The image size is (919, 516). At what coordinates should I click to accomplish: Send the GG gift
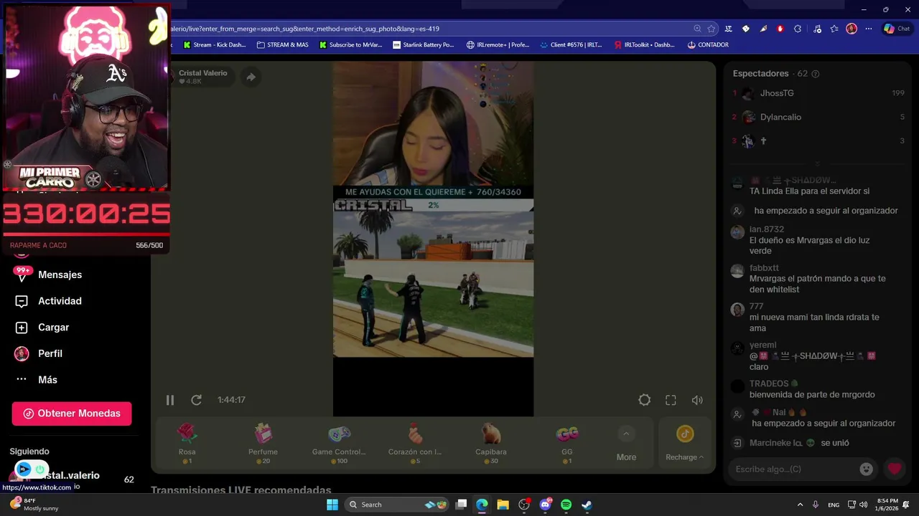click(567, 442)
